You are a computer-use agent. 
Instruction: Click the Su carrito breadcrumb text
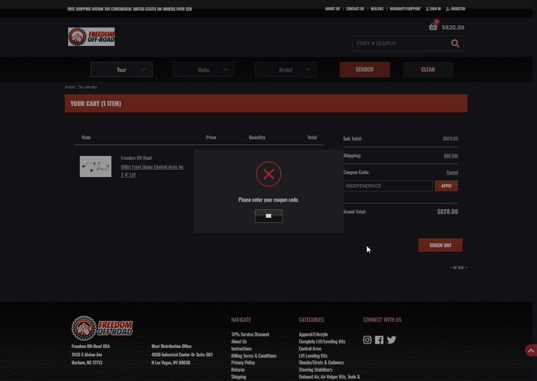click(88, 87)
